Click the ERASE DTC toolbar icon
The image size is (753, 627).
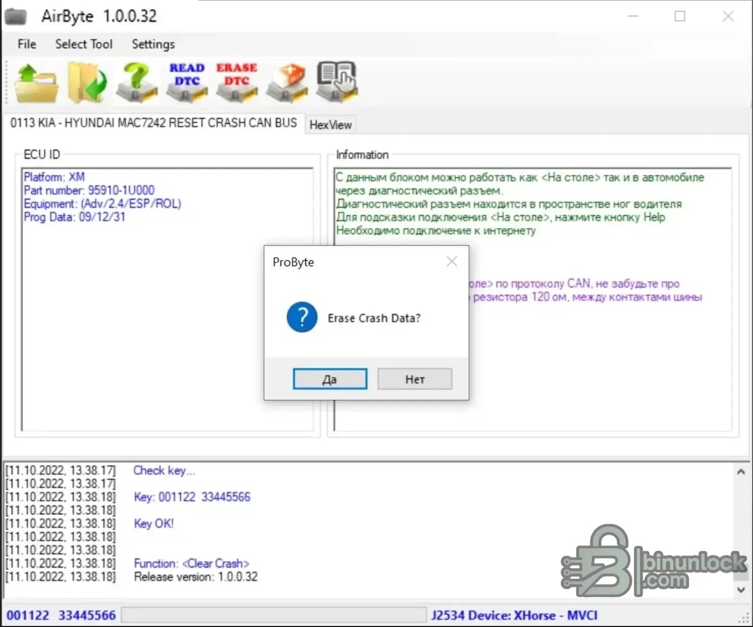pos(237,83)
